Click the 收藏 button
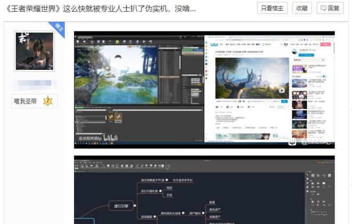352x224 pixels. click(x=302, y=9)
